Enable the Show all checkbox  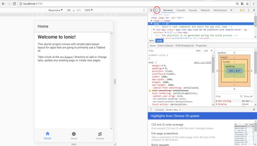pos(241,96)
